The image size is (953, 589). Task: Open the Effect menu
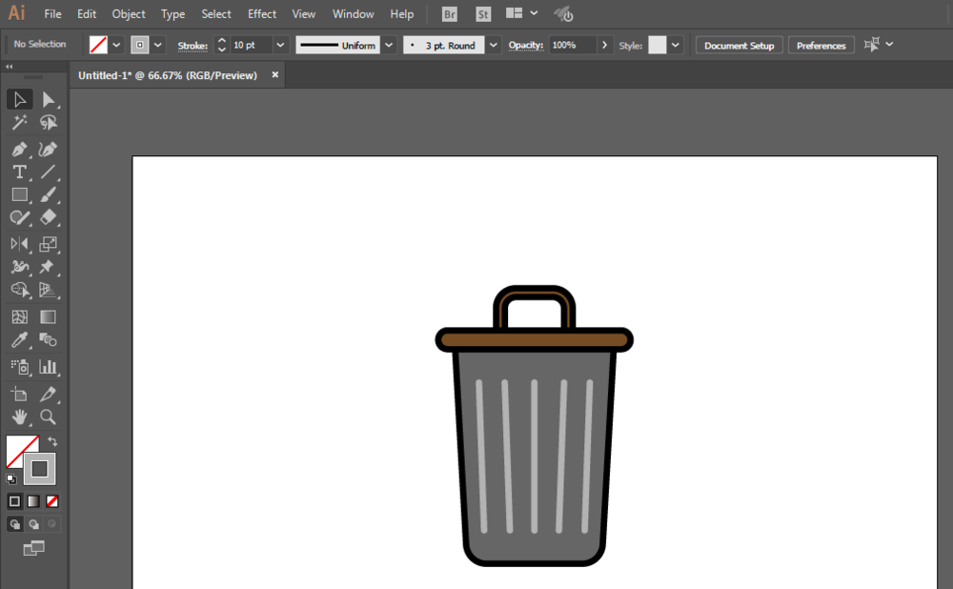262,14
